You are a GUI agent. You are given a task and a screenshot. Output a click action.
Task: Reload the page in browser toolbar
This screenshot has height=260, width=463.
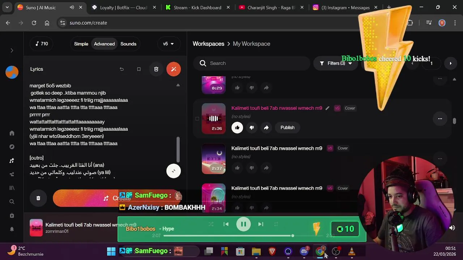click(34, 23)
